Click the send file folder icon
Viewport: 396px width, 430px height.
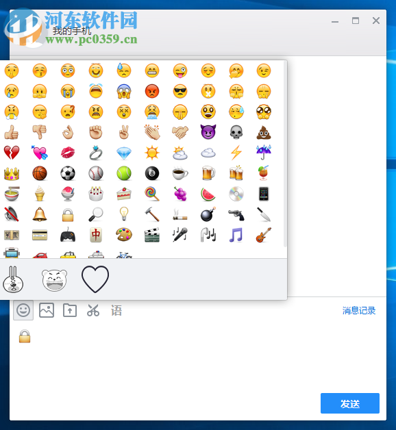(x=70, y=310)
